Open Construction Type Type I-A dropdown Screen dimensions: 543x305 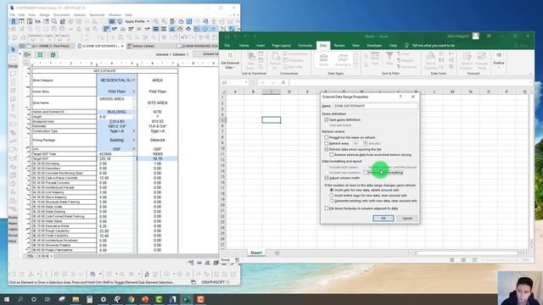pyautogui.click(x=134, y=131)
